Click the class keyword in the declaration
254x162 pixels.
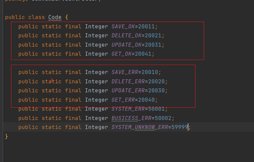pos(37,17)
